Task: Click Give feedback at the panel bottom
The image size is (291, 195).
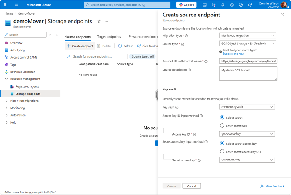Action: (x=272, y=186)
